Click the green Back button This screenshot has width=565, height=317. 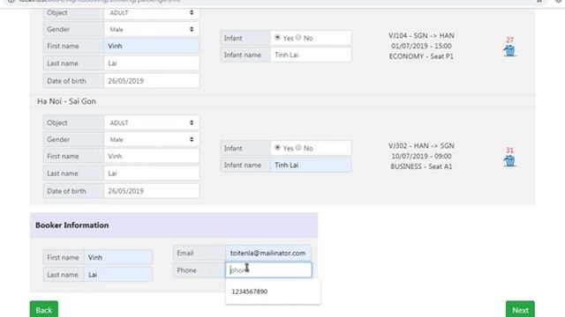(x=44, y=310)
